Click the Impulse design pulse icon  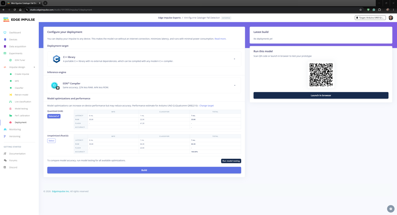pos(5,67)
